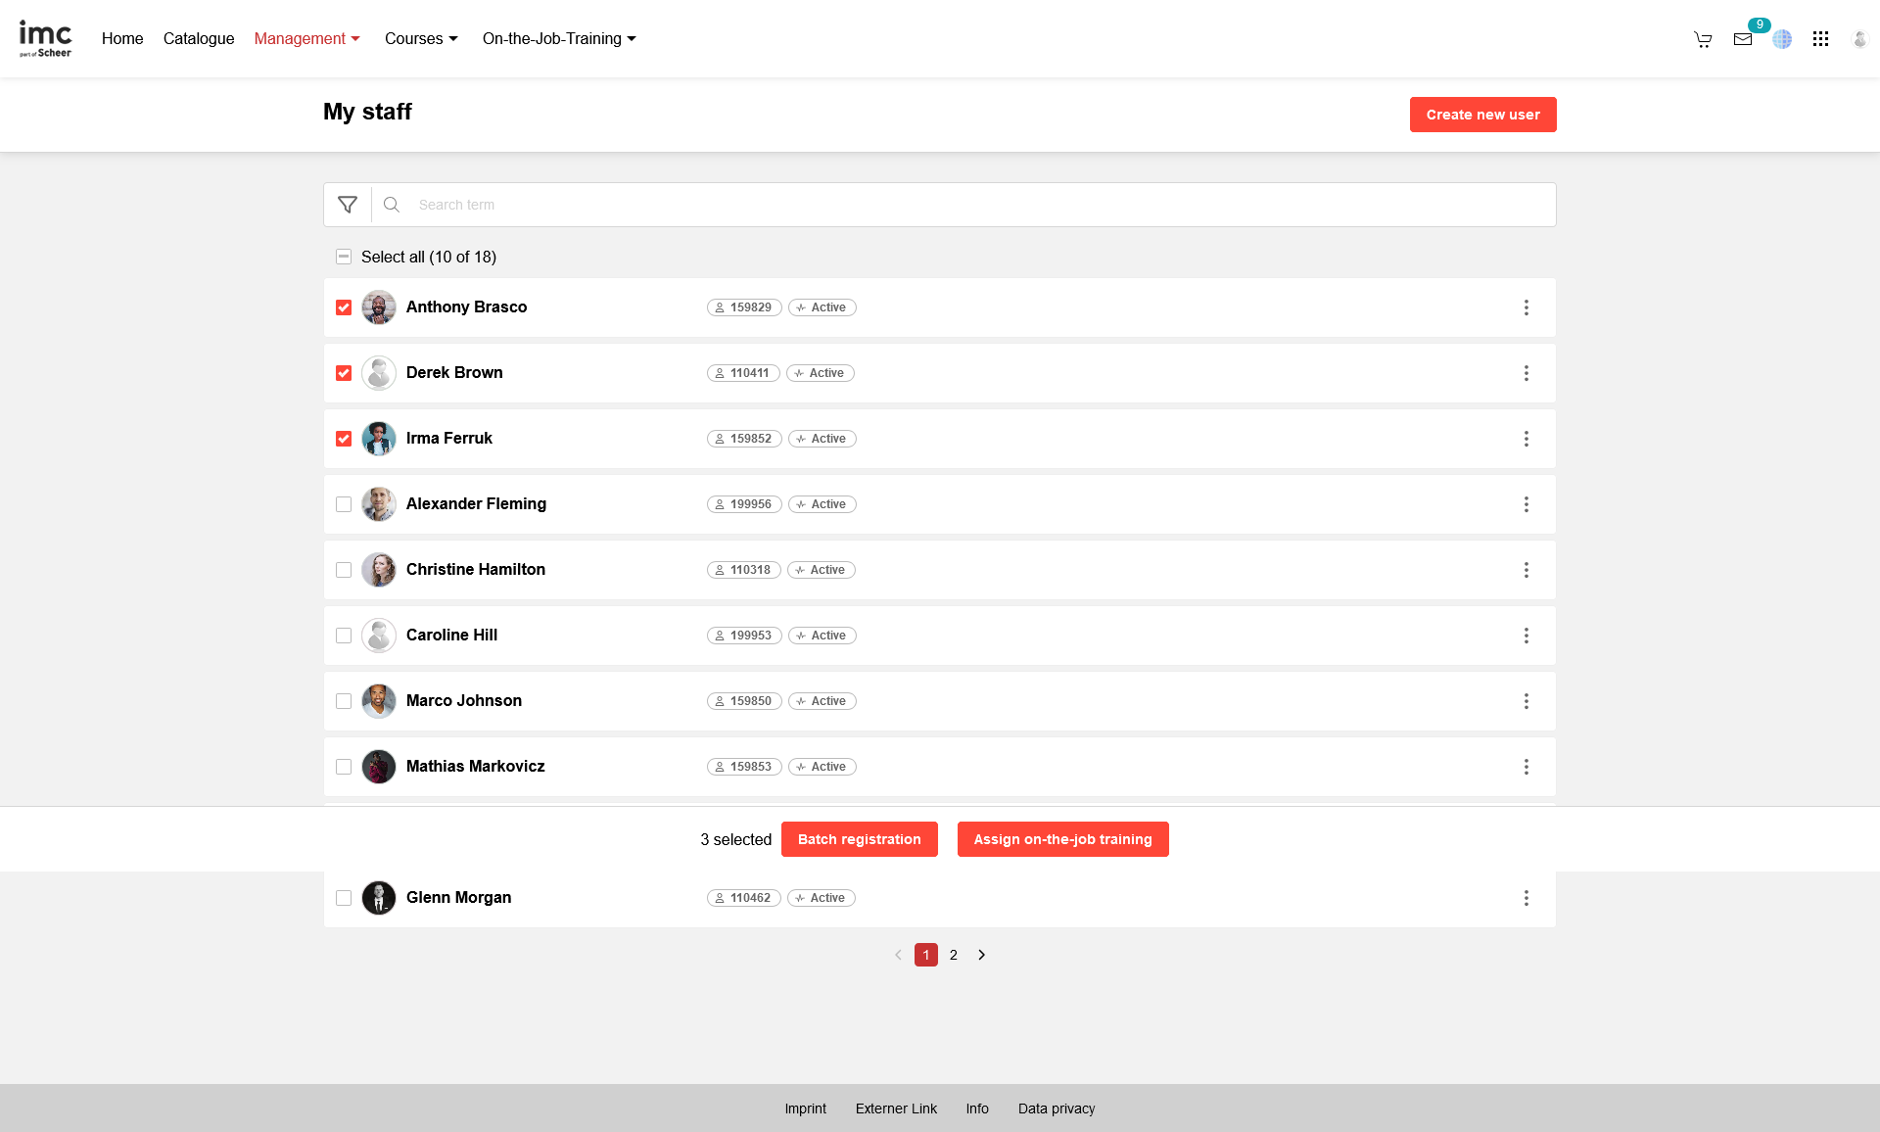This screenshot has height=1132, width=1880.
Task: Expand the Courses dropdown menu
Action: point(421,39)
